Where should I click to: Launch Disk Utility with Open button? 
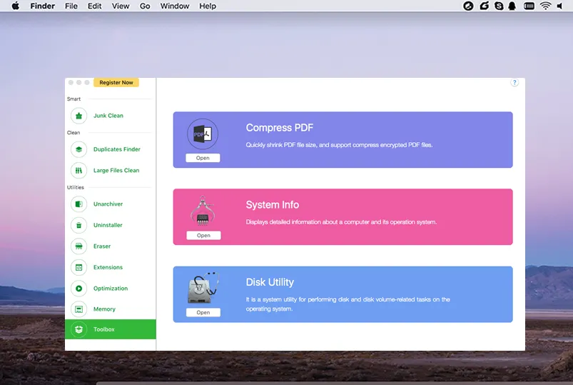(x=203, y=312)
